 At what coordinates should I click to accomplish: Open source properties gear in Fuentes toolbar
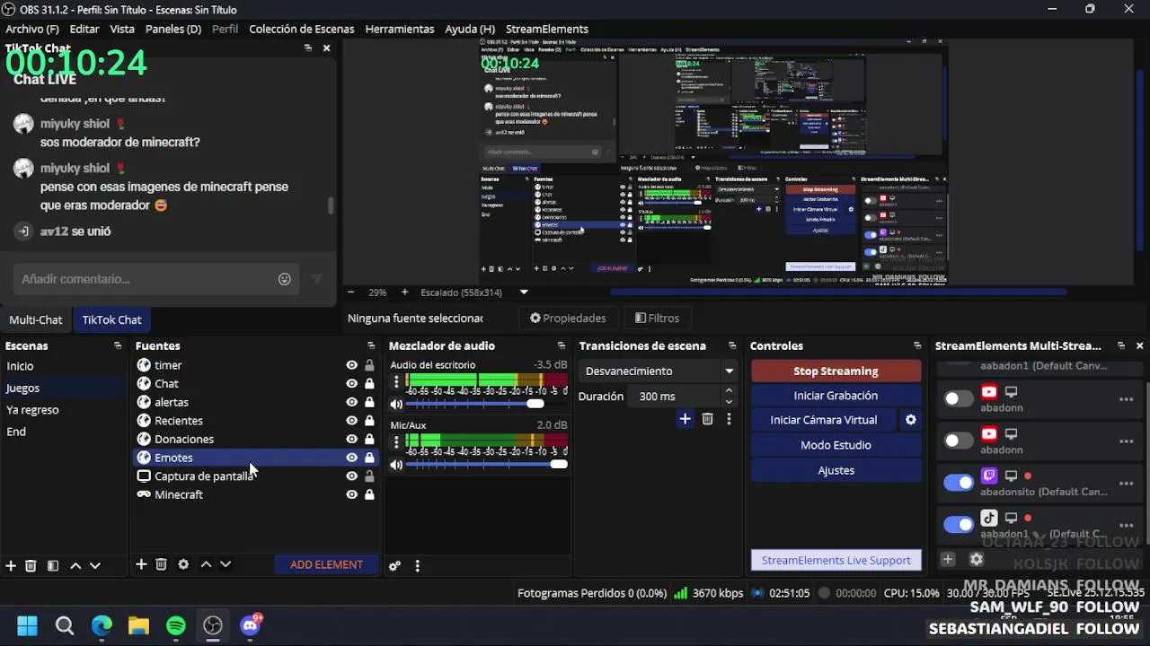click(x=183, y=564)
